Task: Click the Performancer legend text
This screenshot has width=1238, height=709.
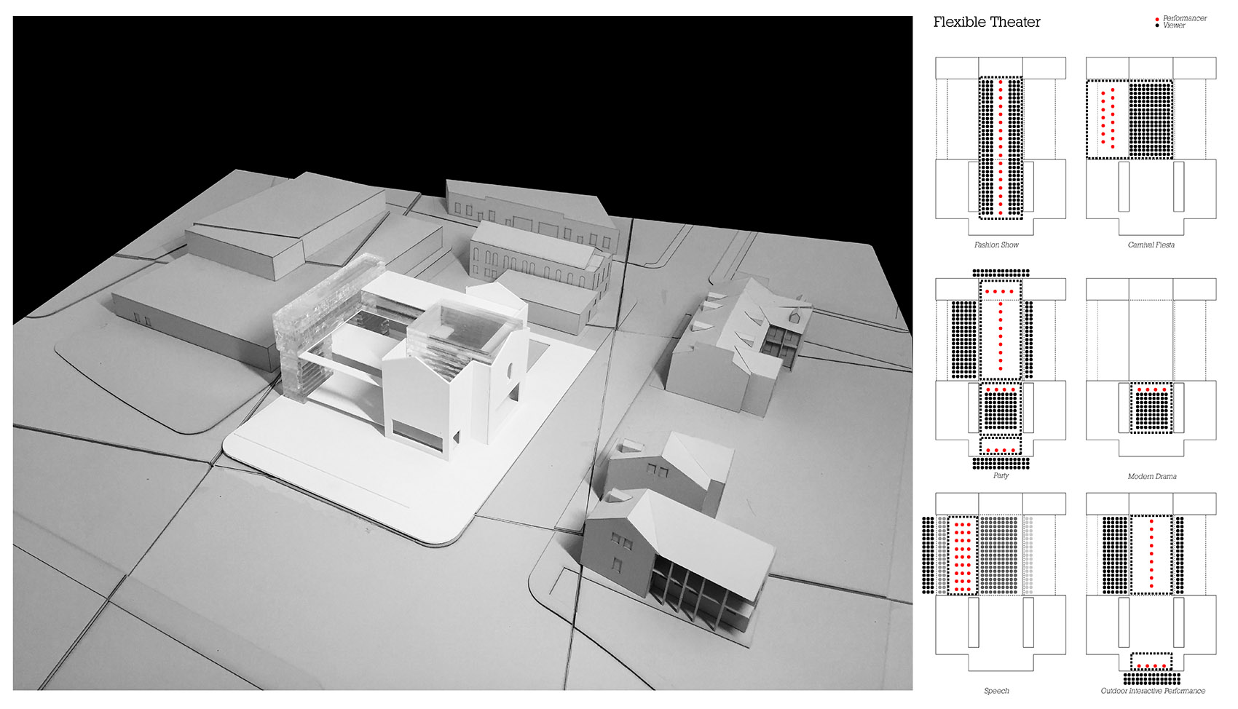Action: point(1185,18)
